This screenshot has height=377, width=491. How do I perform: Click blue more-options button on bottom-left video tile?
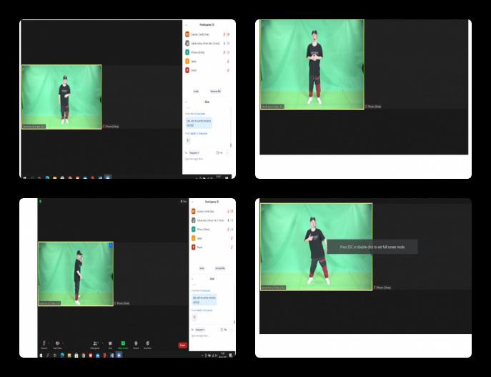(111, 245)
